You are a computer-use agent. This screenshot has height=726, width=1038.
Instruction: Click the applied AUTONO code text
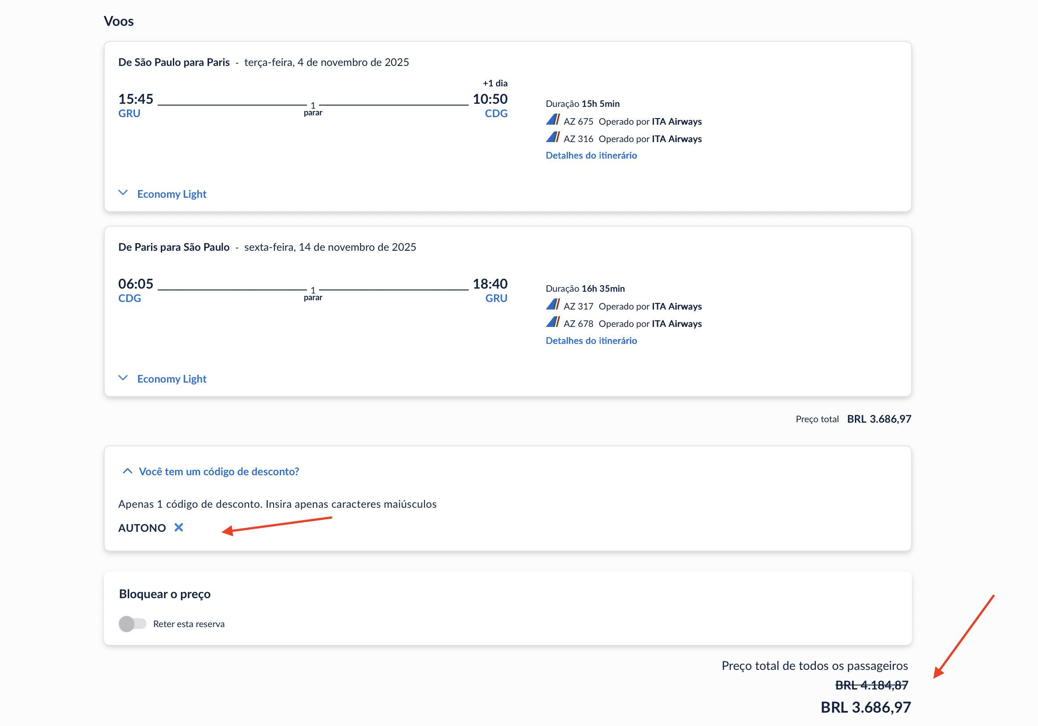pos(142,528)
